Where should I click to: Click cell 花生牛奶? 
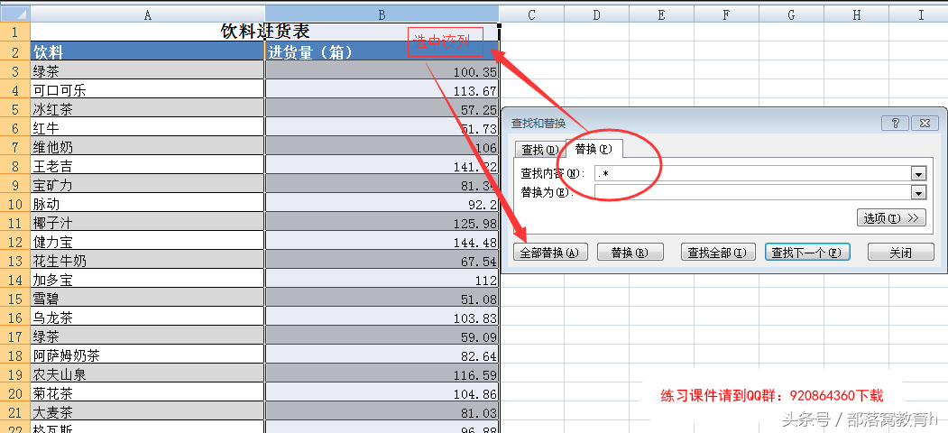click(x=148, y=260)
